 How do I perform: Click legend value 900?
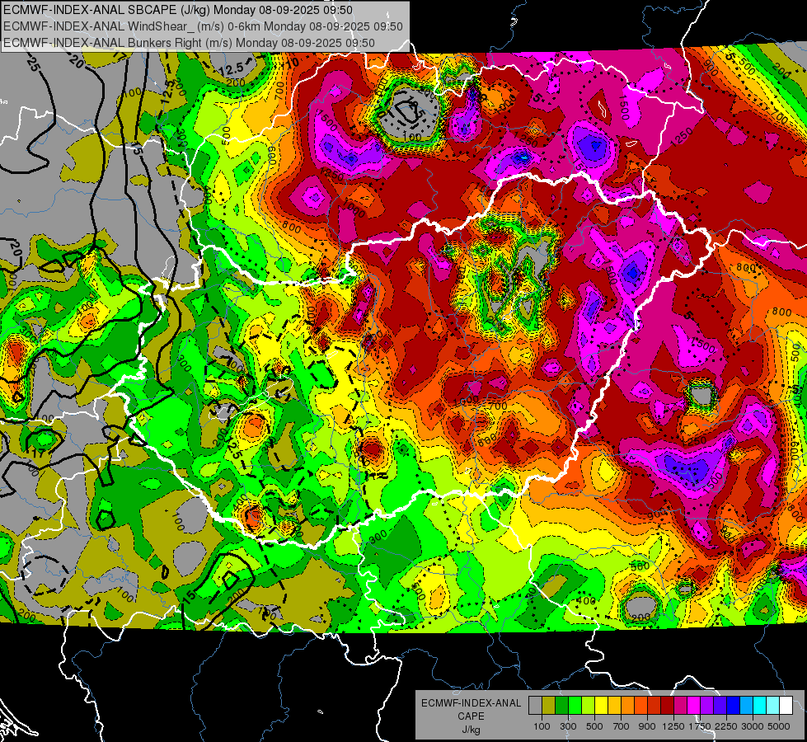[x=647, y=726]
